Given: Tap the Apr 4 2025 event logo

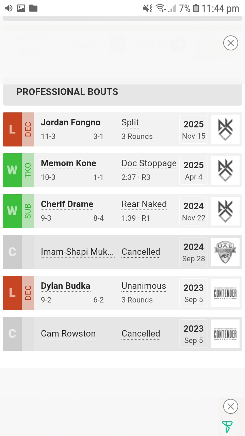Looking at the screenshot, I should coord(225,170).
